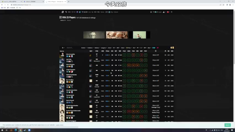The height and width of the screenshot is (132, 235).
Task: Sort by the home icon column
Action: click(x=165, y=51)
